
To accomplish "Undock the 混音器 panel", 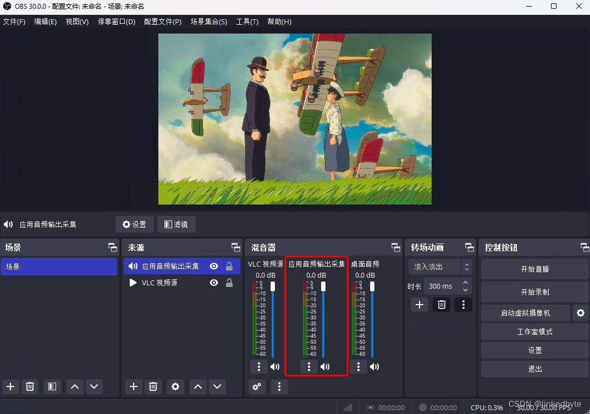I will coord(396,247).
